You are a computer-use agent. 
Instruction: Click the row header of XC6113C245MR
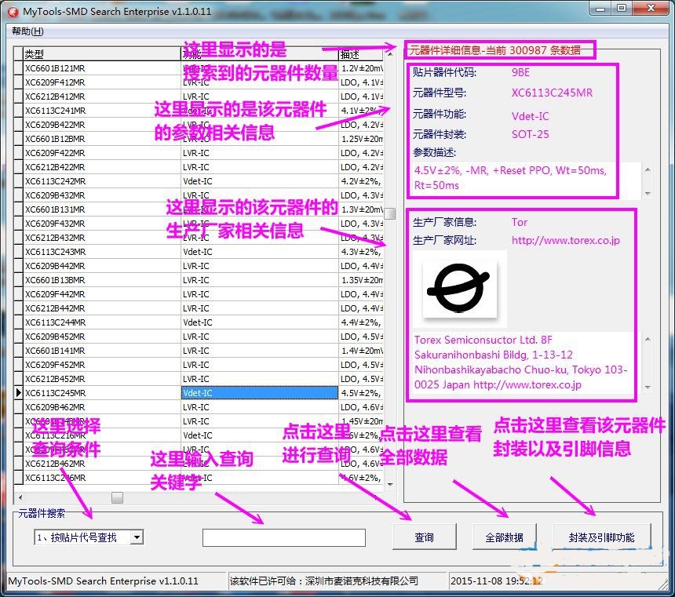(18, 393)
